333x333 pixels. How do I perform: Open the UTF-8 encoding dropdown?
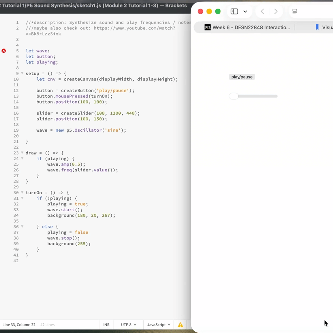[x=129, y=325]
